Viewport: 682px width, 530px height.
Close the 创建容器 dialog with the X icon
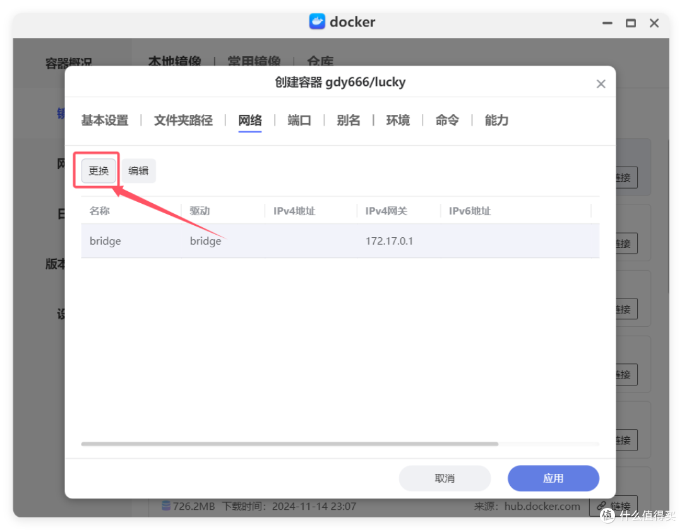tap(601, 83)
